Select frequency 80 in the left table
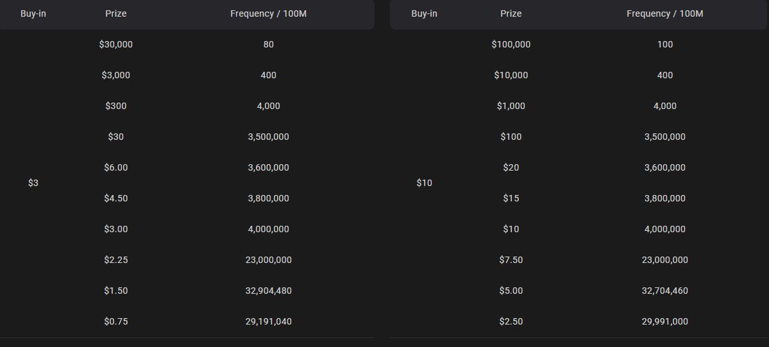The width and height of the screenshot is (769, 347). (x=268, y=45)
